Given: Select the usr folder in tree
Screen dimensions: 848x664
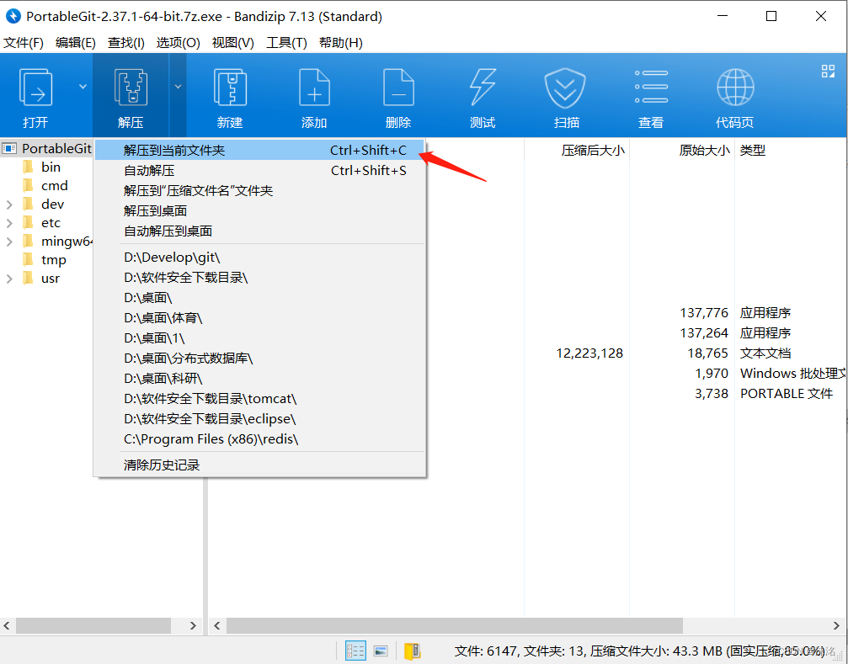Looking at the screenshot, I should [51, 279].
